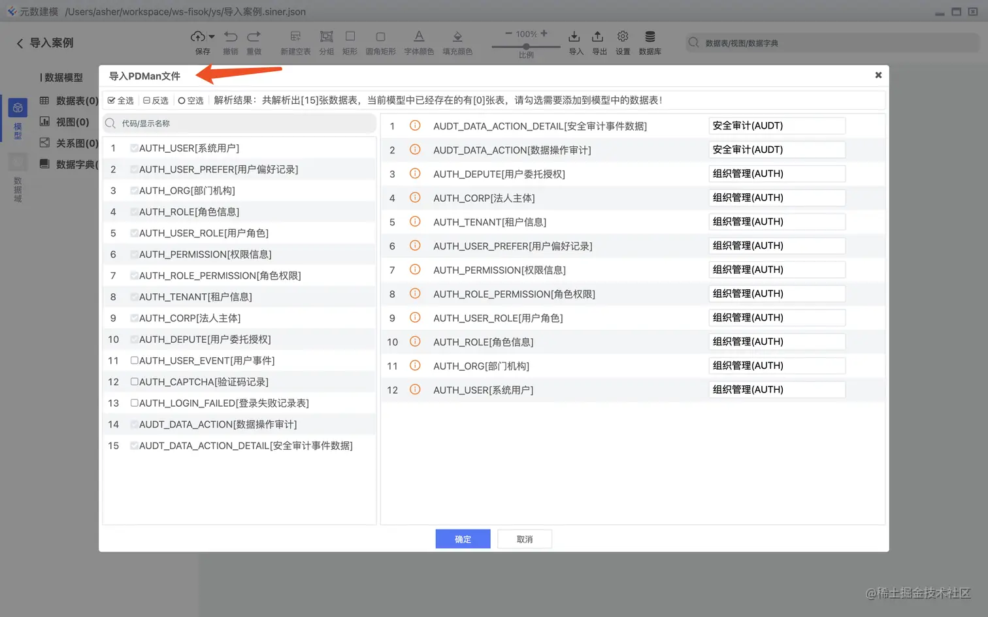Click 空选 to clear selection
The height and width of the screenshot is (617, 988).
191,101
